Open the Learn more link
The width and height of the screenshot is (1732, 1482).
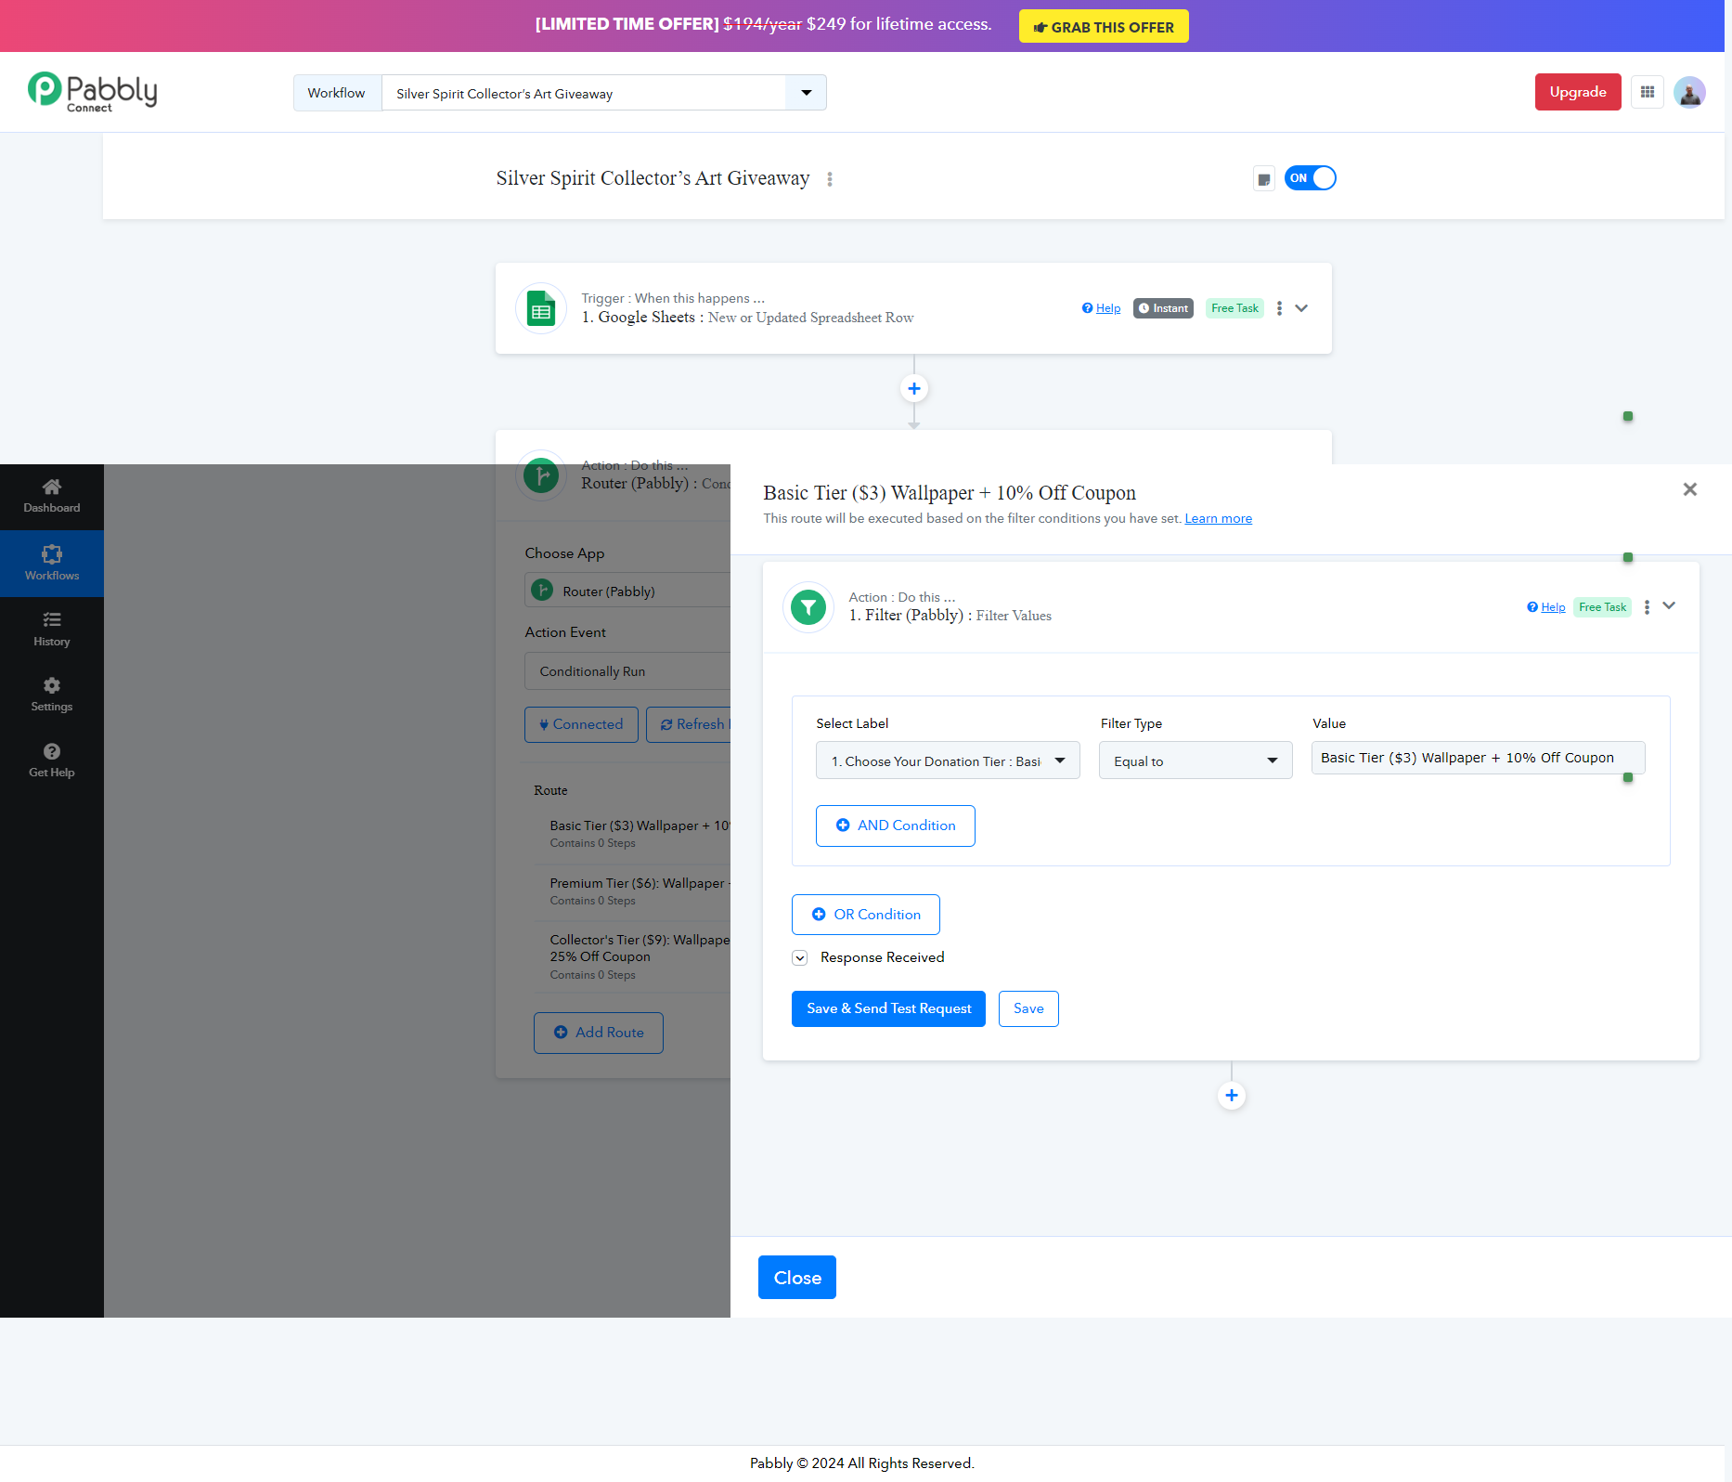tap(1219, 519)
